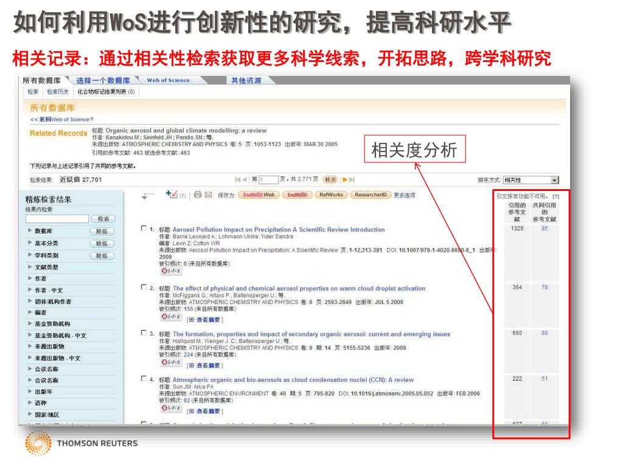Image resolution: width=623 pixels, height=467 pixels.
Task: Go to next results page arrow
Action: pos(345,179)
